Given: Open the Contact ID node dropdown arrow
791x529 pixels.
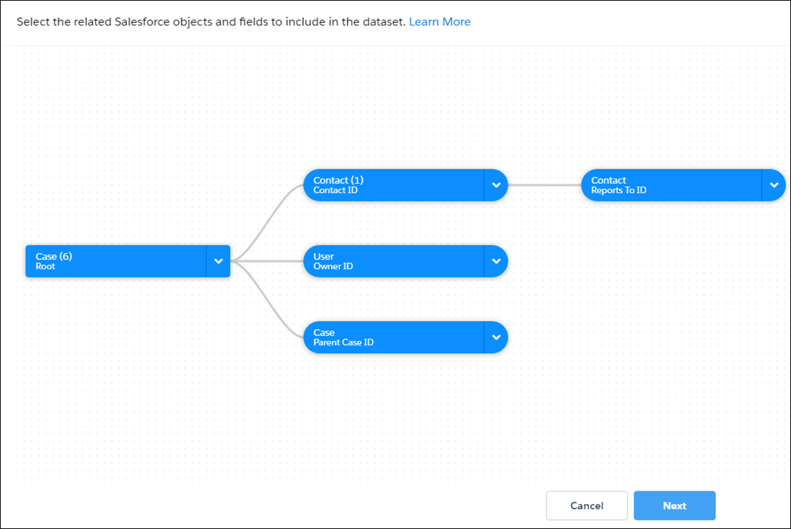Looking at the screenshot, I should pyautogui.click(x=496, y=185).
